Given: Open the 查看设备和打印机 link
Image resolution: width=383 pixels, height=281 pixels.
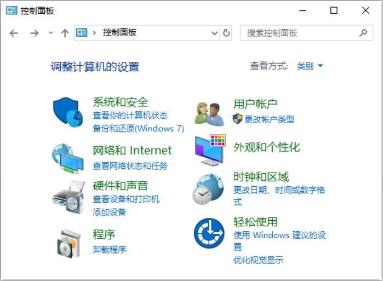Looking at the screenshot, I should click(126, 199).
